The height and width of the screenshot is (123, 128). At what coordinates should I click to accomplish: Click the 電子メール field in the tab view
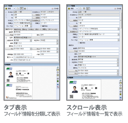[x=36, y=57]
